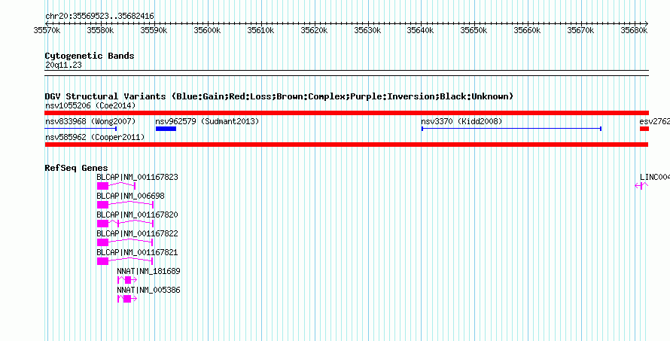670x341 pixels.
Task: Select the 20q11.23 band label
Action: (63, 65)
